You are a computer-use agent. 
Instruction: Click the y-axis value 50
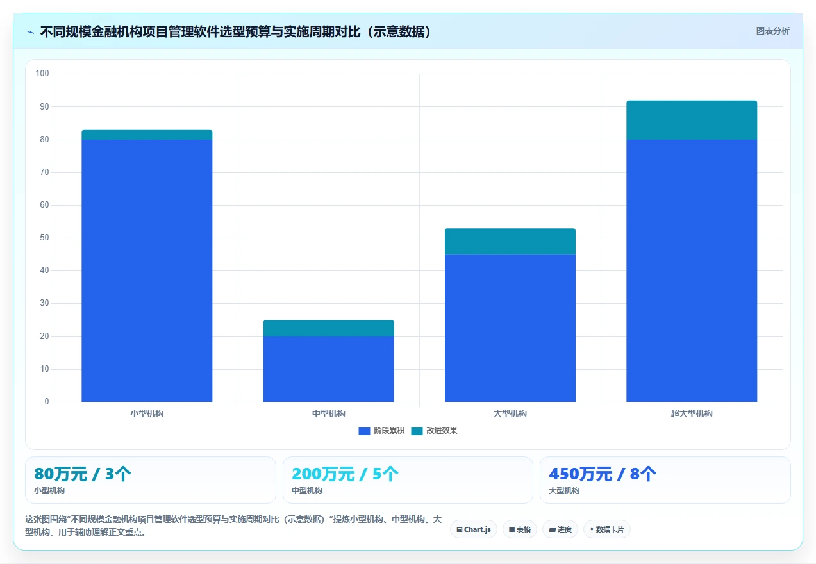(44, 238)
